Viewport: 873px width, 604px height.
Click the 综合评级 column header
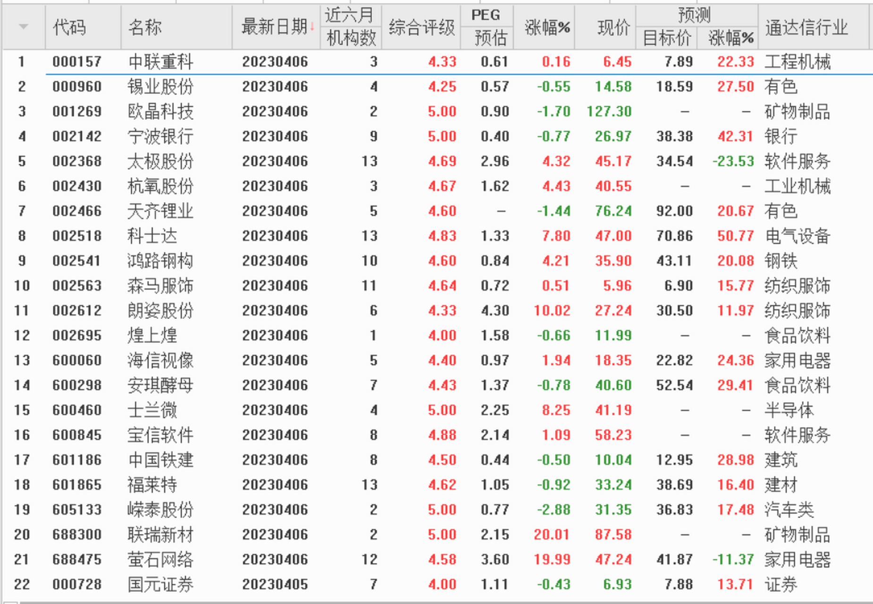click(421, 27)
